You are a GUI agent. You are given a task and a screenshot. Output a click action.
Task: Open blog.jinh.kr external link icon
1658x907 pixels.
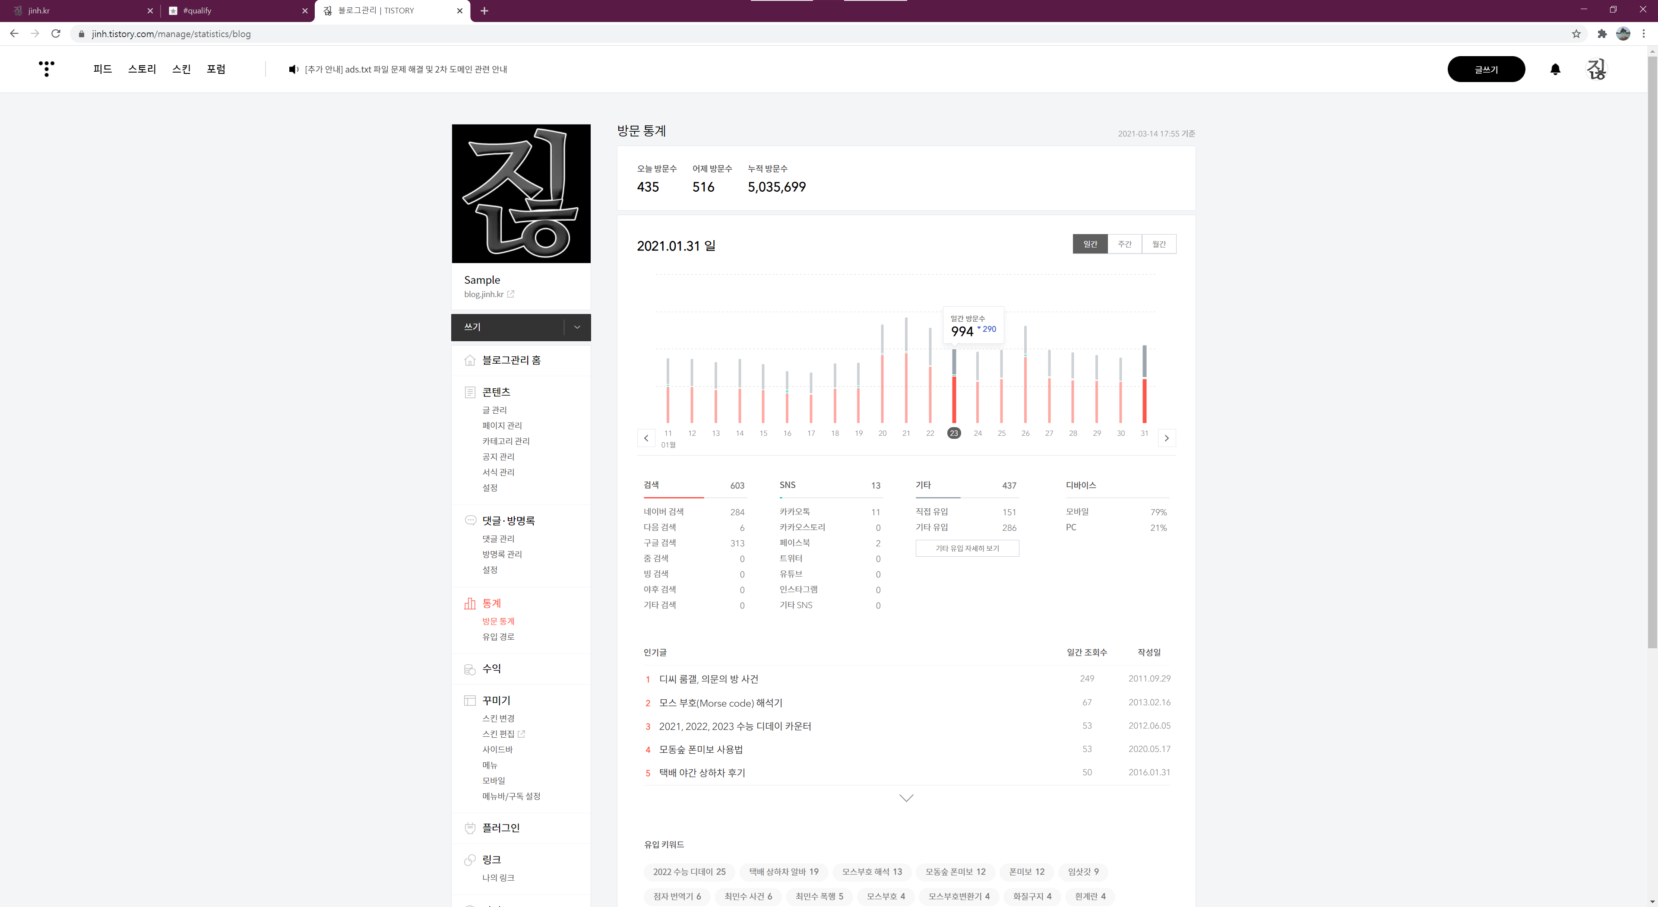click(510, 294)
